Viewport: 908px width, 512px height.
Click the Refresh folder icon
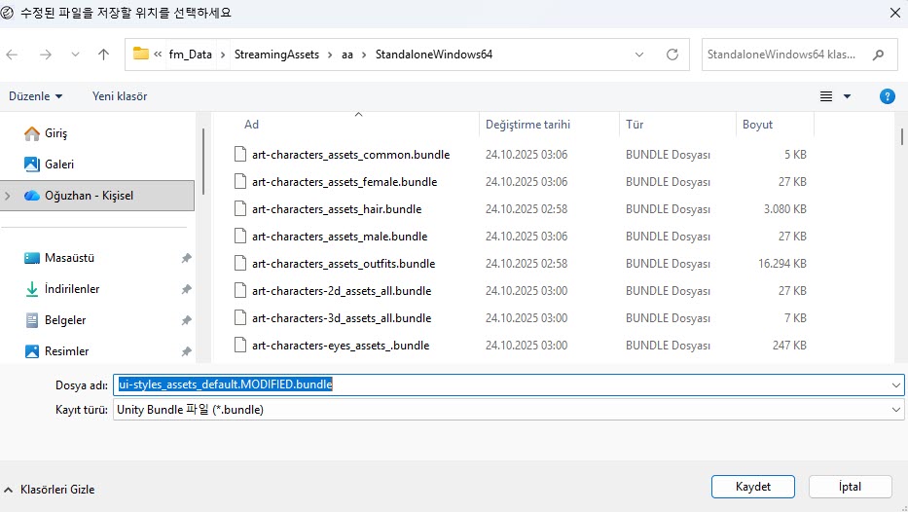click(672, 55)
